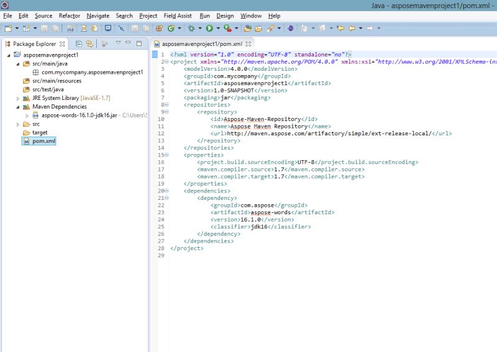Click the Last Edit Location arrow icon
This screenshot has height=352, width=497.
point(340,28)
